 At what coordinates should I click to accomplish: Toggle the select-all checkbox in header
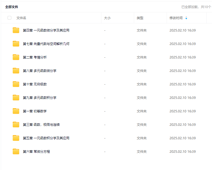[9, 18]
